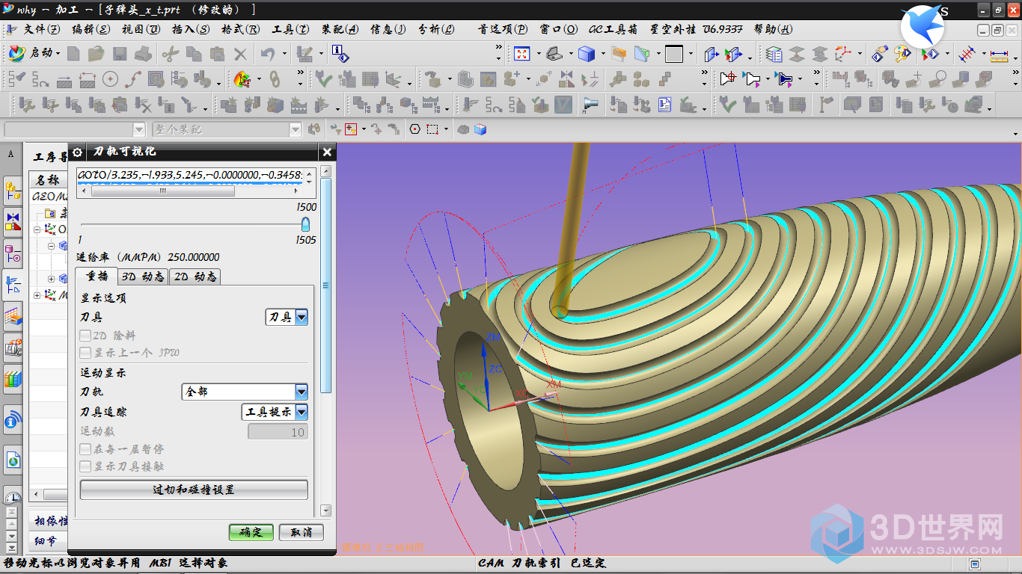The width and height of the screenshot is (1022, 574).
Task: Click the Print icon
Action: (144, 54)
